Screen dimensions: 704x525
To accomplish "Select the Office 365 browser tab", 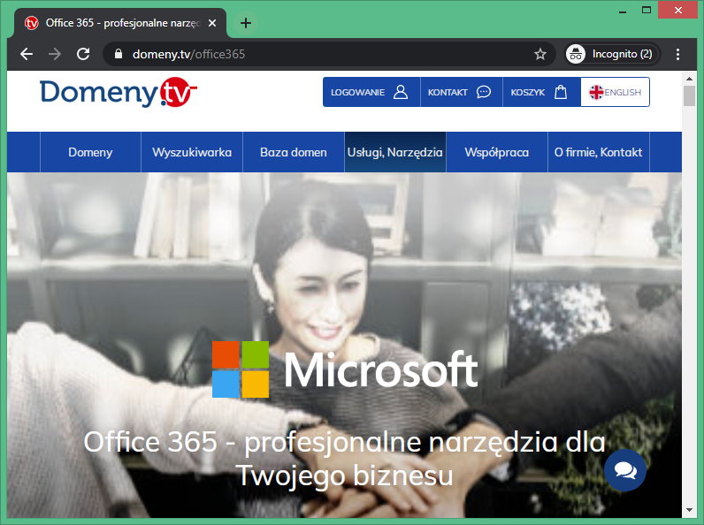I will (120, 23).
